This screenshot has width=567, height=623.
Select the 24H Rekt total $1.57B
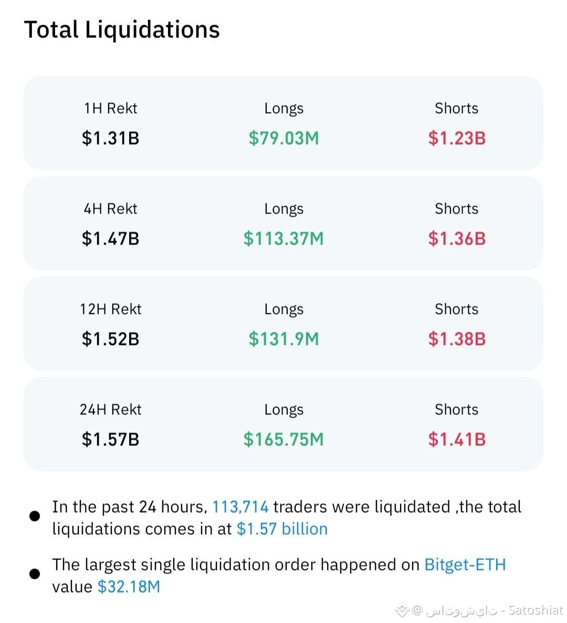tap(110, 440)
